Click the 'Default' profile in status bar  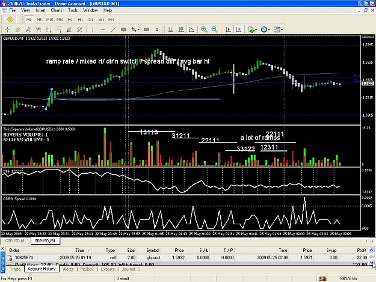pos(123,278)
